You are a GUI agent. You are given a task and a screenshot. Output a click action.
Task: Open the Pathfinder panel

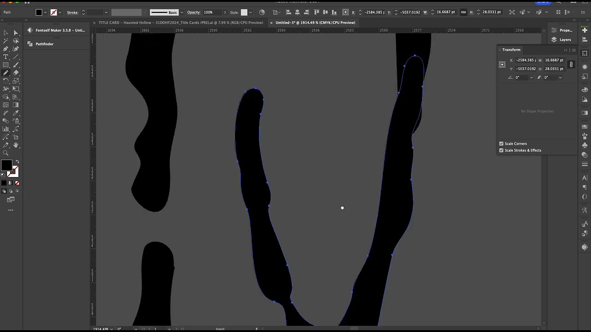(41, 44)
